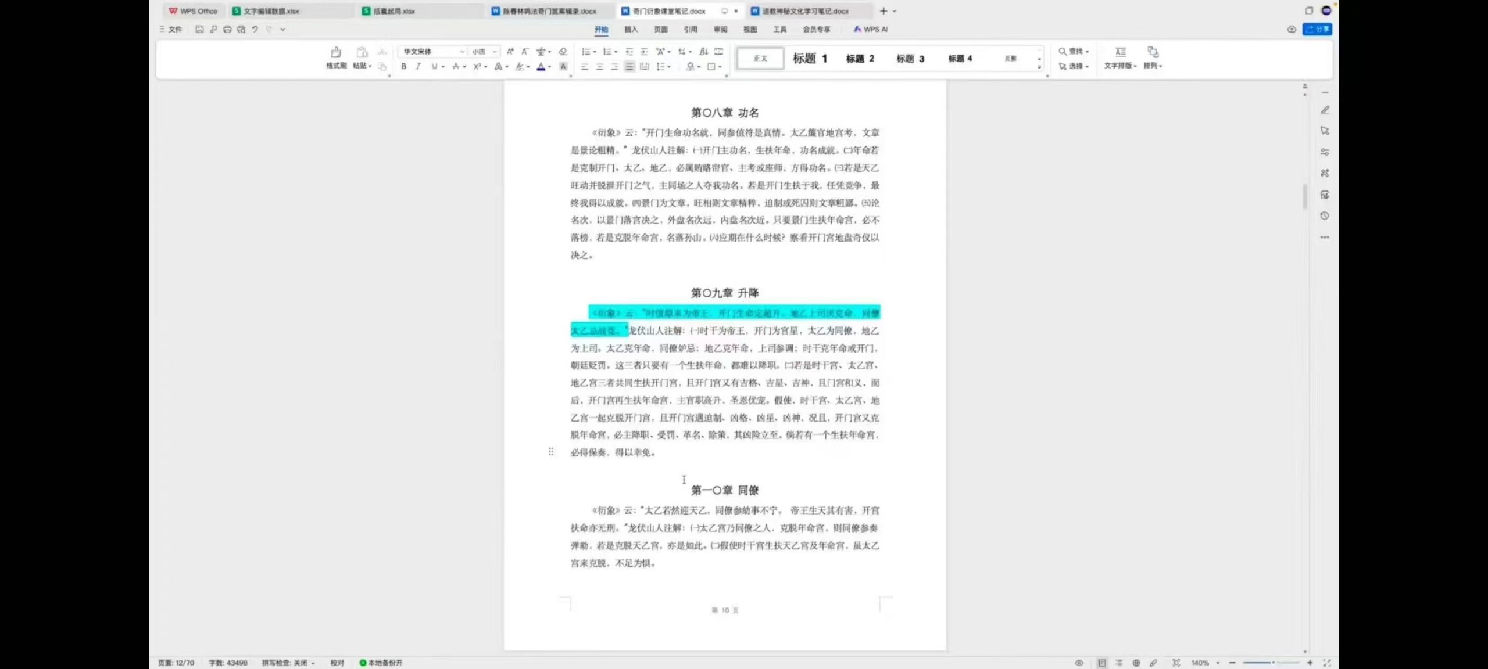The image size is (1488, 669).
Task: Expand the styles gallery arrow
Action: (1039, 66)
